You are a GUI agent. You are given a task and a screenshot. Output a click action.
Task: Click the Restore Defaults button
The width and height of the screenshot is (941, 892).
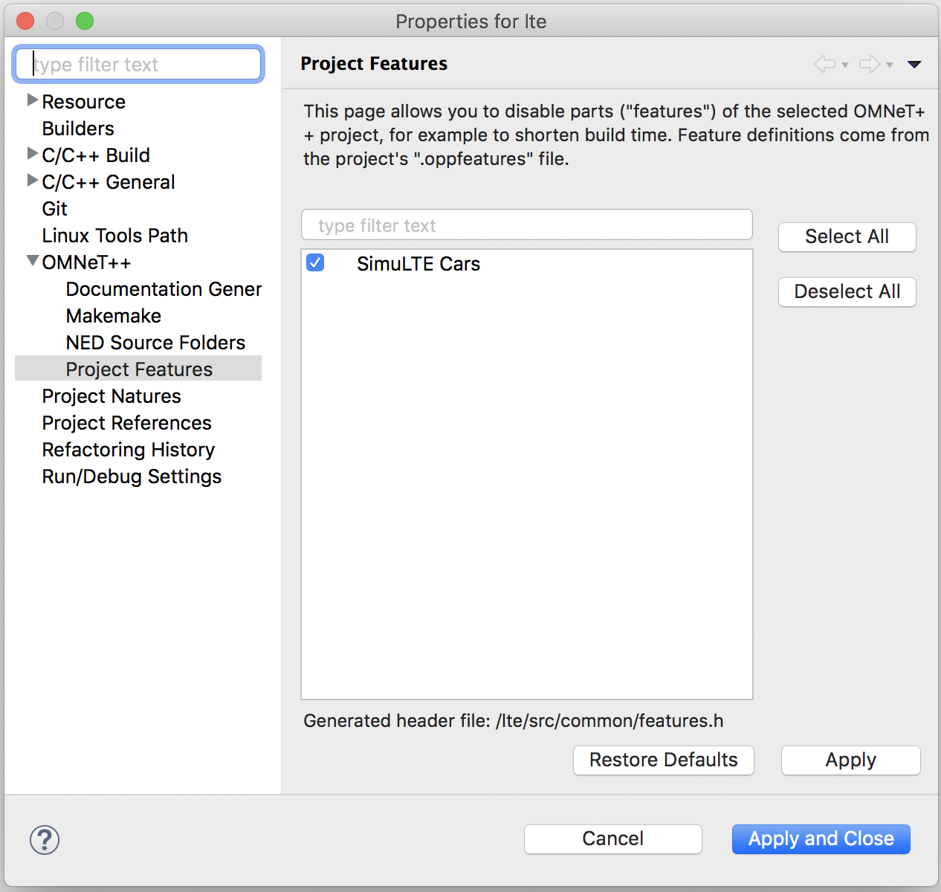(x=663, y=760)
